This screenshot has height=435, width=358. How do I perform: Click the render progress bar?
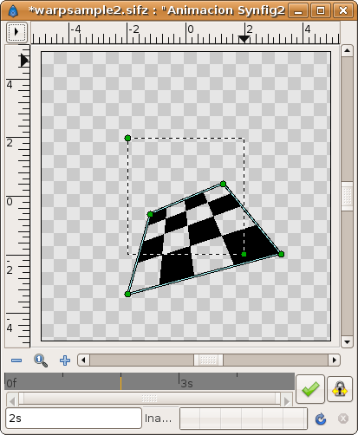(x=244, y=419)
